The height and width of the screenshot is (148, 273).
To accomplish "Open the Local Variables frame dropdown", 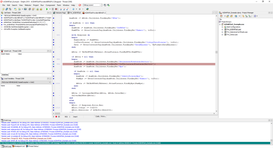I will pyautogui.click(x=50, y=82).
